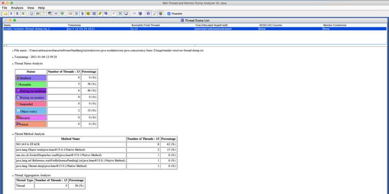The height and width of the screenshot is (194, 389).
Task: Open the File menu
Action: click(5, 8)
